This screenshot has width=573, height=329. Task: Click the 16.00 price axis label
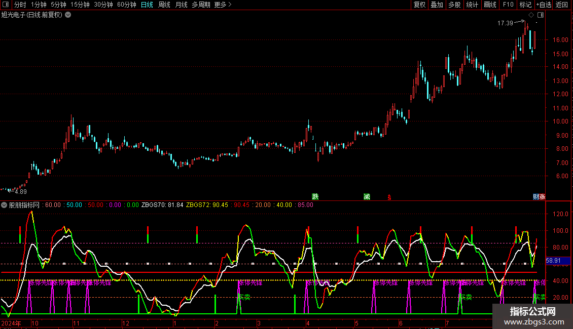coord(560,40)
